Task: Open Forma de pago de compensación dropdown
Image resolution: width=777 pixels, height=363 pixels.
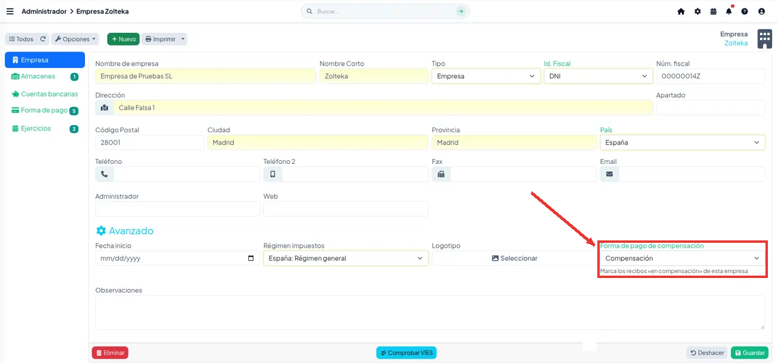Action: (x=682, y=258)
